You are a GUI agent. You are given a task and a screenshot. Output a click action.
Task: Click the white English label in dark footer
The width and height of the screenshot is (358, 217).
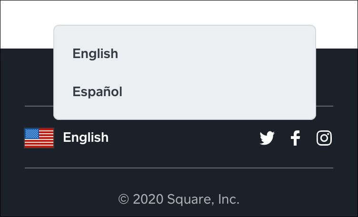point(86,138)
